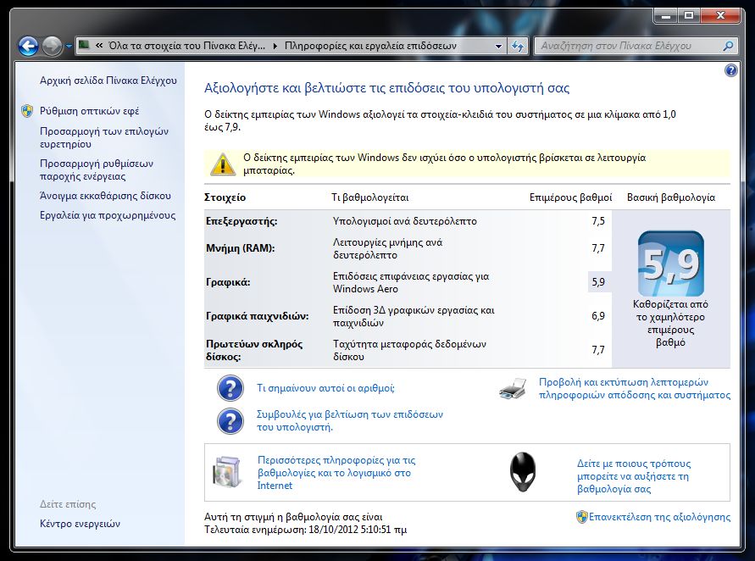755x561 pixels.
Task: Open the recent pages dropdown beside Forward
Action: (69, 47)
